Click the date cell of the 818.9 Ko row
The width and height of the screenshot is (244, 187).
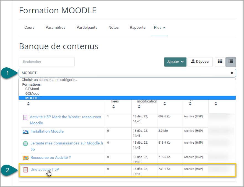pos(140,145)
